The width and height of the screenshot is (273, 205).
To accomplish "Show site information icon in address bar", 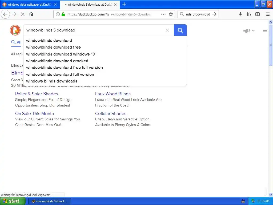I will point(58,14).
